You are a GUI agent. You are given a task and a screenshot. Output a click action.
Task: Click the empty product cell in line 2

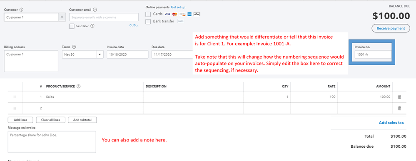tap(94, 108)
